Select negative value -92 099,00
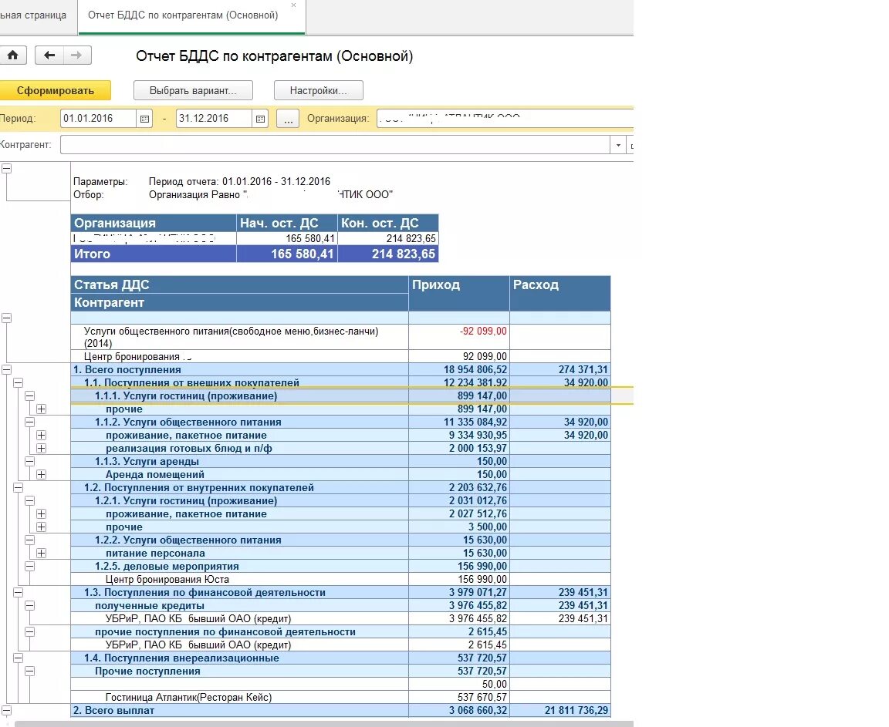 [x=458, y=337]
